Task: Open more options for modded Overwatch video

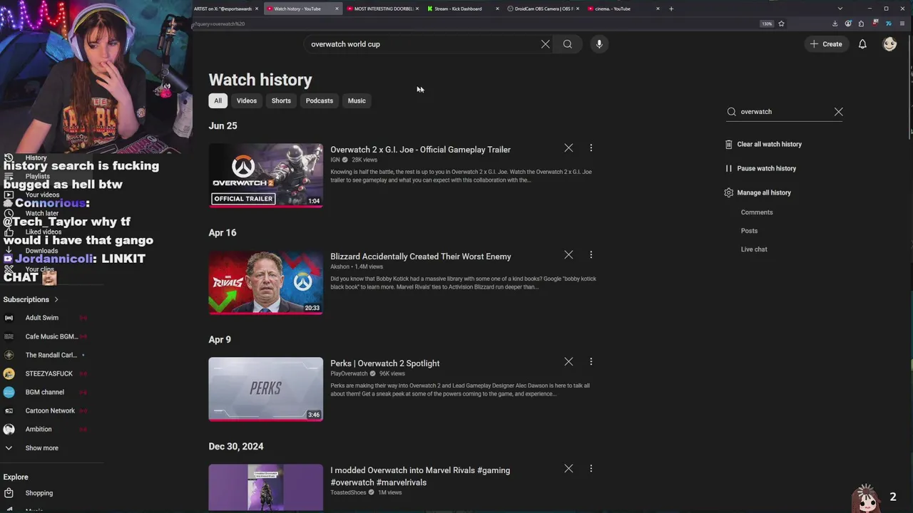Action: 591,469
